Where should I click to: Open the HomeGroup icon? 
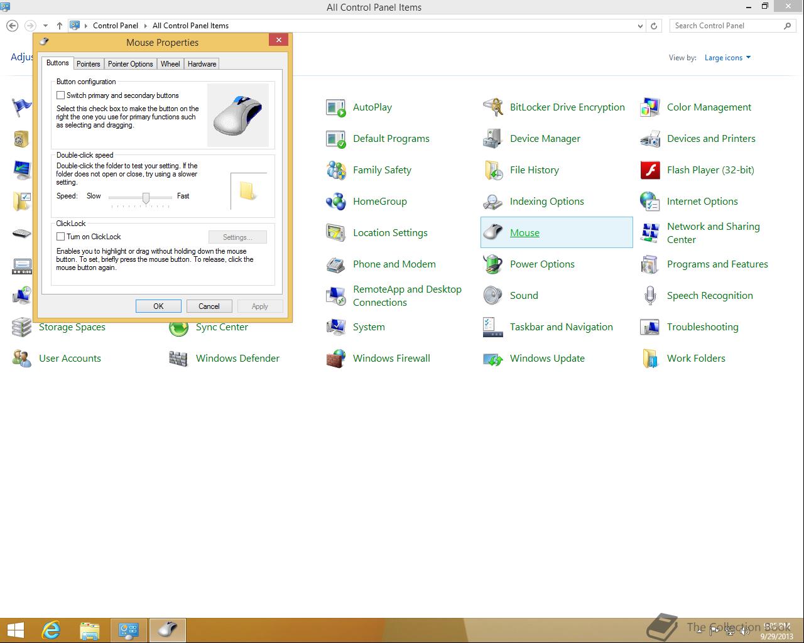tap(336, 202)
